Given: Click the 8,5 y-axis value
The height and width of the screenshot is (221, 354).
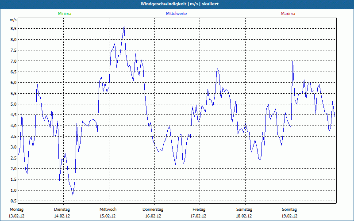Looking at the screenshot, I should (13, 29).
